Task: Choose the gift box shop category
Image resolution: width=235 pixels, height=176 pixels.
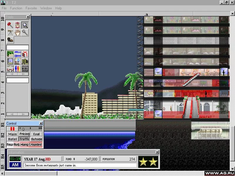Action: pyautogui.click(x=25, y=54)
